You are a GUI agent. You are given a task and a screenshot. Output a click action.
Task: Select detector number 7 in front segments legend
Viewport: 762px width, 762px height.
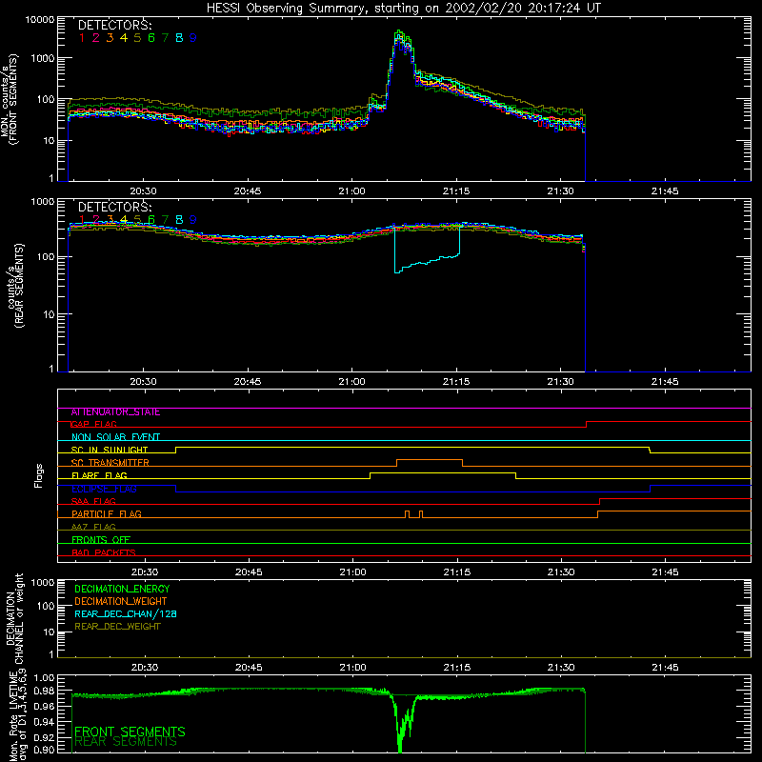click(165, 38)
